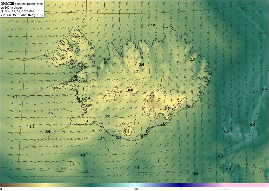Pick the map value "1.2"

coord(136,71)
